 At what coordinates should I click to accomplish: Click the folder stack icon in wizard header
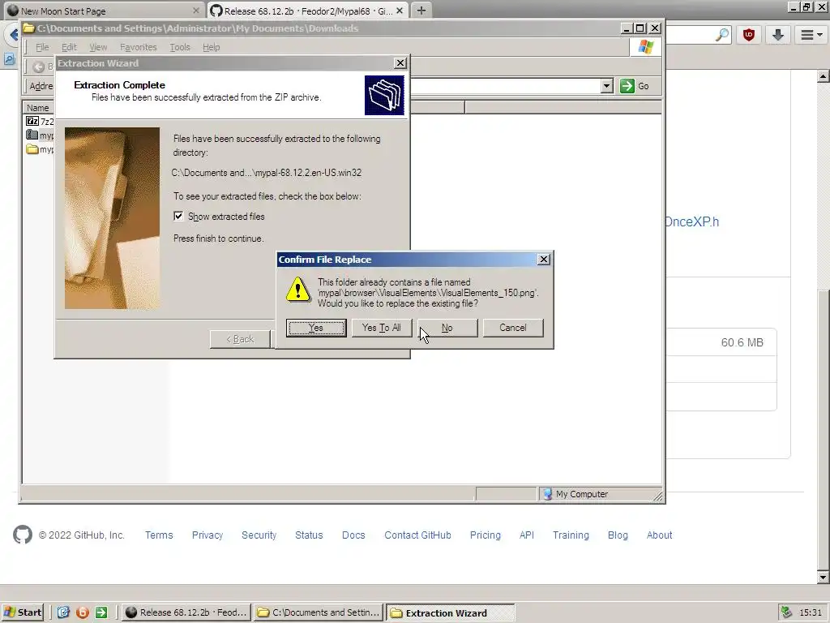(384, 96)
